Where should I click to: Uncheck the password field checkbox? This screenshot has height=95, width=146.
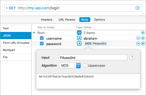click(42, 44)
